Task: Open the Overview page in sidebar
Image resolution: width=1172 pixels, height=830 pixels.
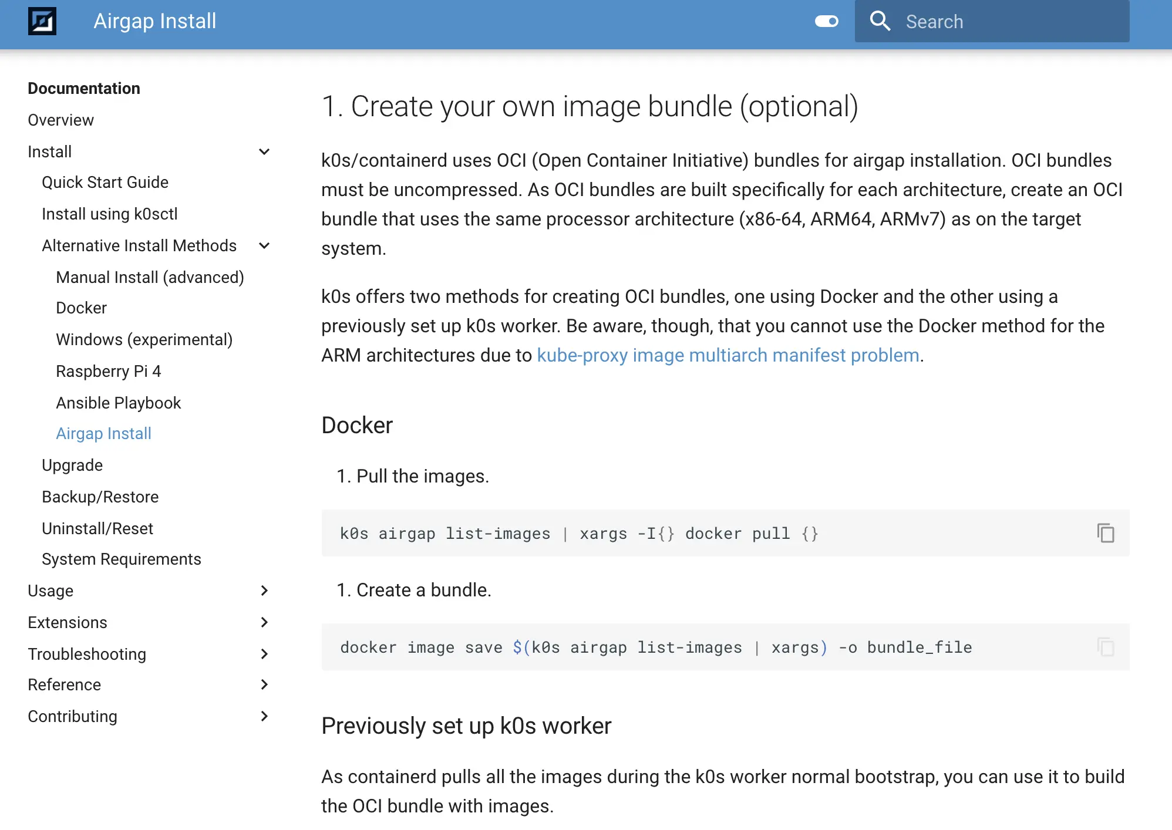Action: tap(61, 120)
